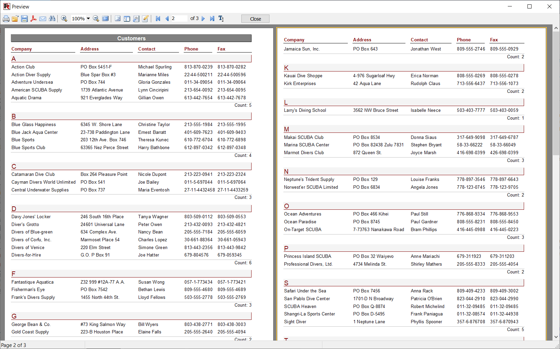Open the page settings tool
Image resolution: width=560 pixels, height=349 pixels.
[136, 19]
